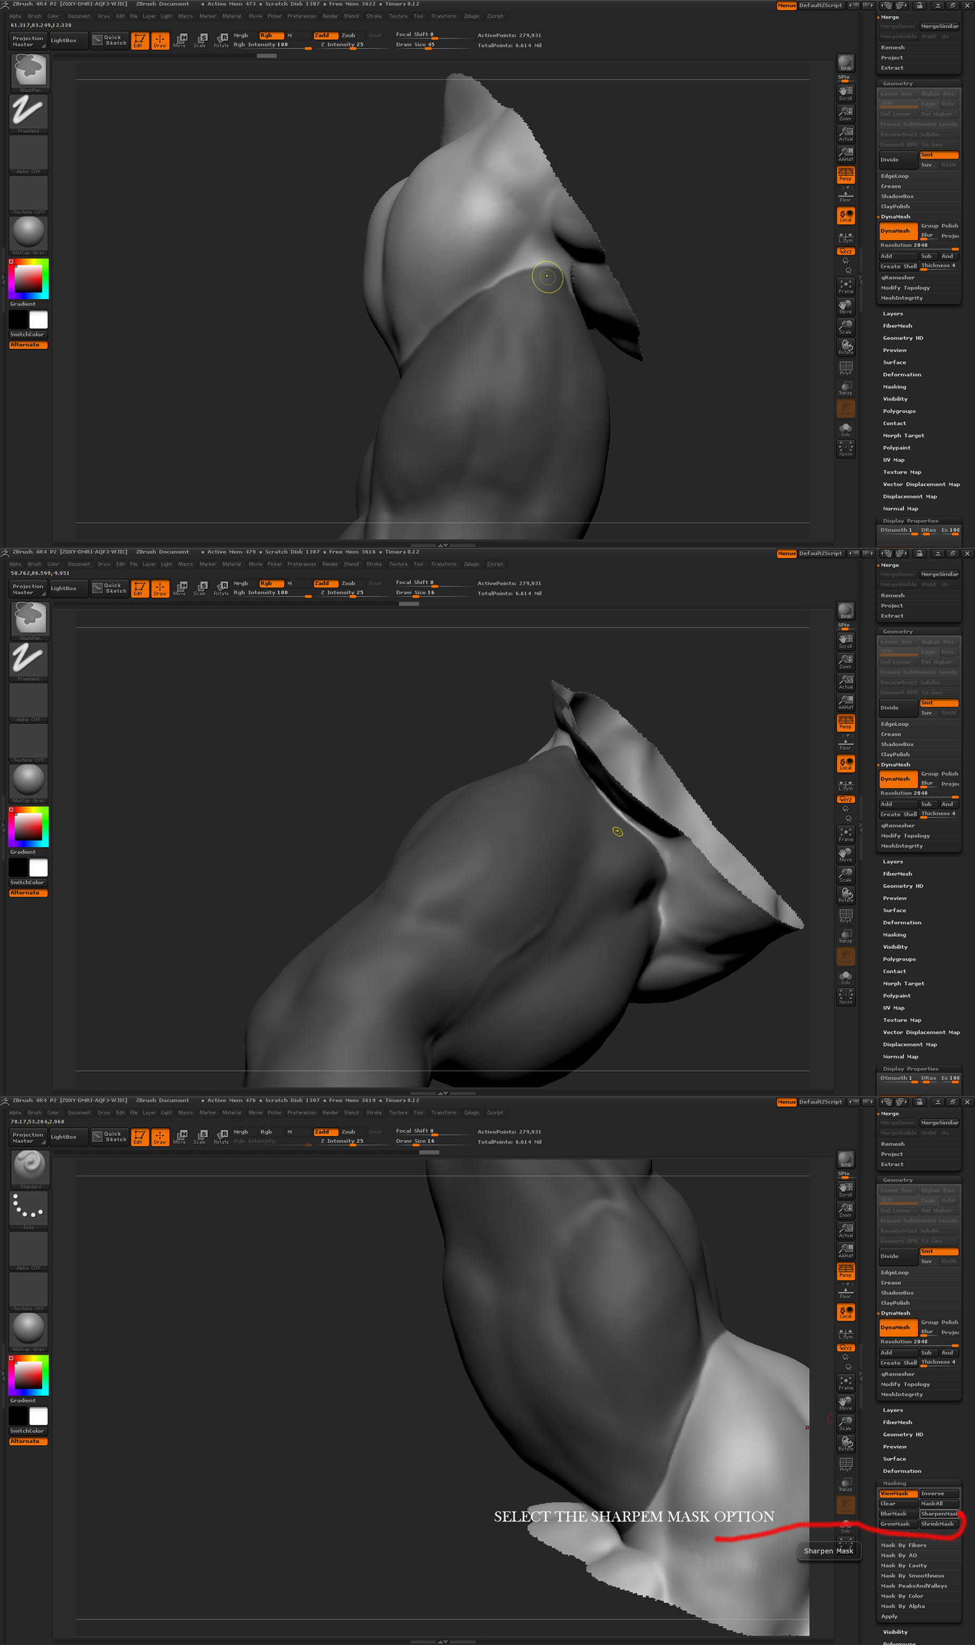Viewport: 975px width, 1645px height.
Task: Open the Transform menu in top window
Action: click(443, 16)
